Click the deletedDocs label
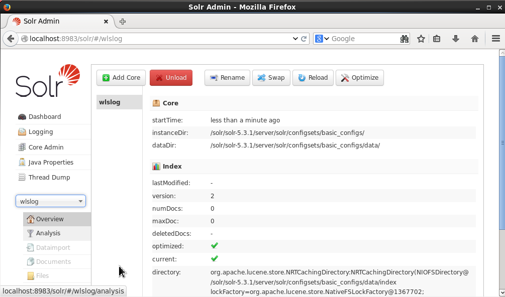Screen dimensions: 505x297 click(172, 234)
